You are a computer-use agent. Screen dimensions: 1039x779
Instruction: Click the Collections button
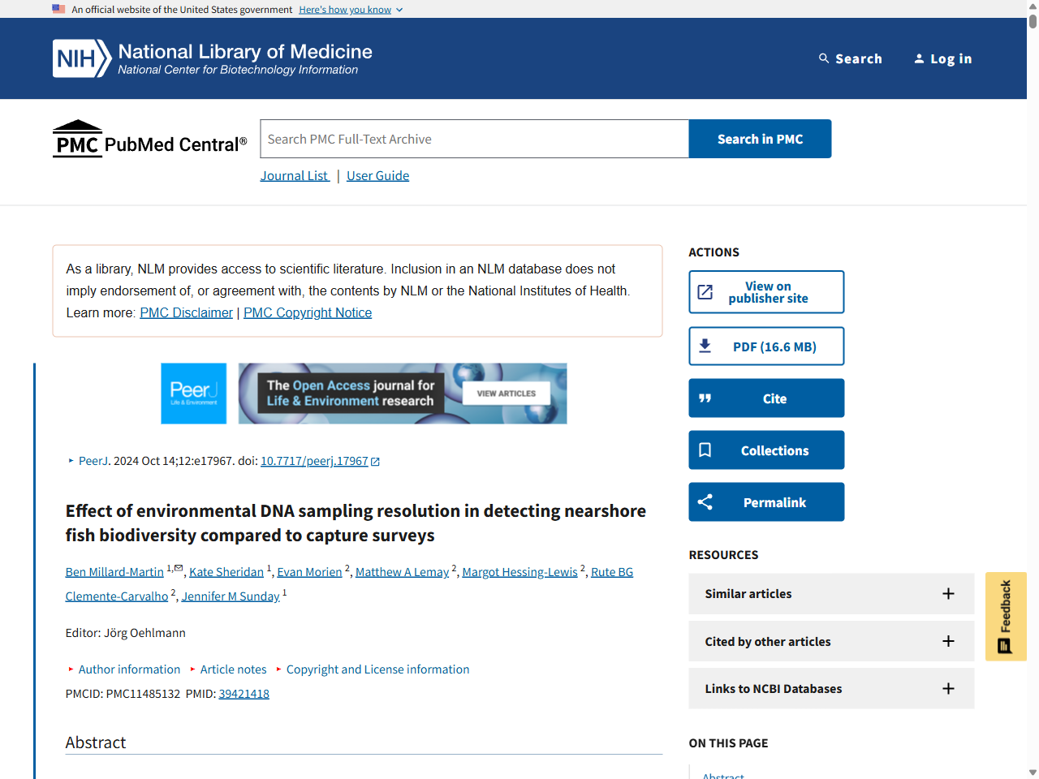(x=766, y=450)
